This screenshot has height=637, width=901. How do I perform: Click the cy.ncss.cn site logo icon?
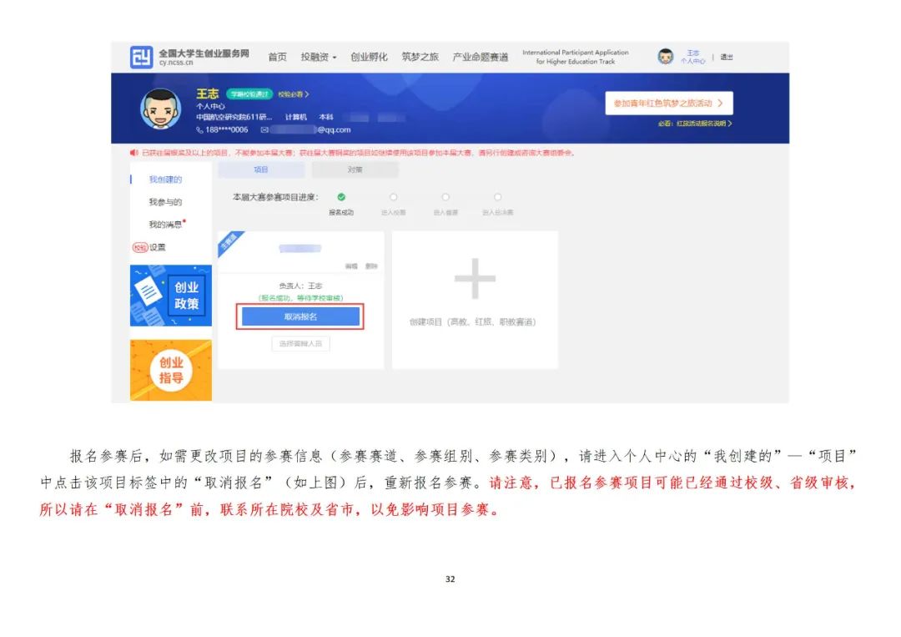pos(141,58)
